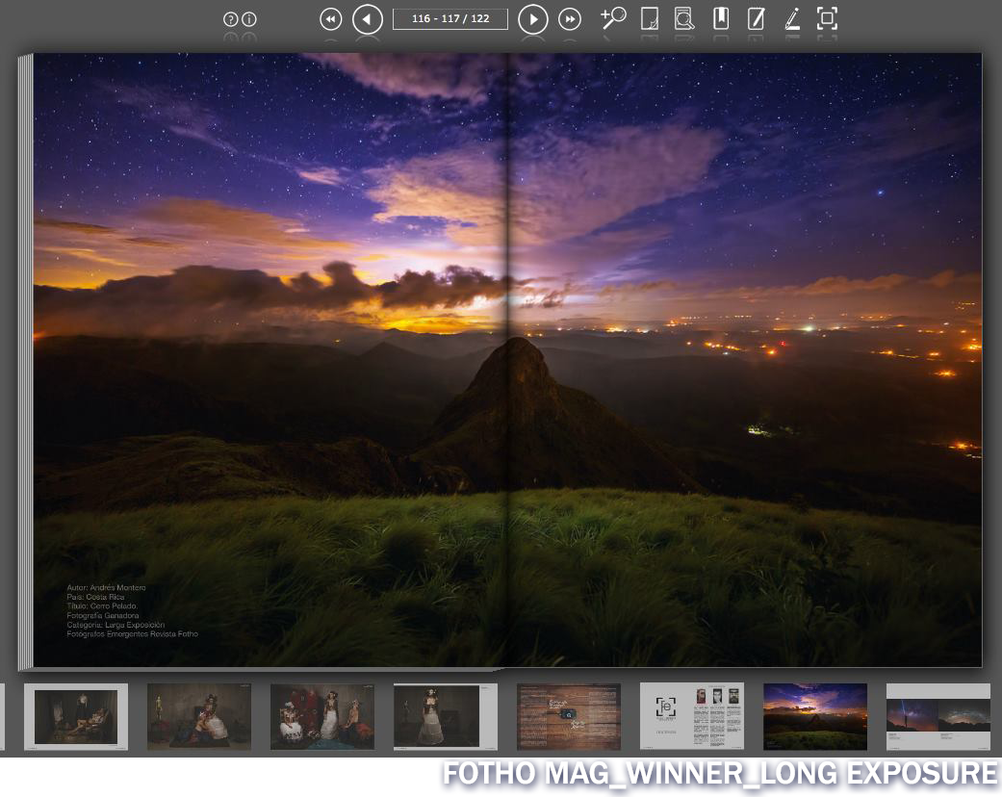The height and width of the screenshot is (797, 1002).
Task: Open the wooden background page thumbnail
Action: point(568,716)
